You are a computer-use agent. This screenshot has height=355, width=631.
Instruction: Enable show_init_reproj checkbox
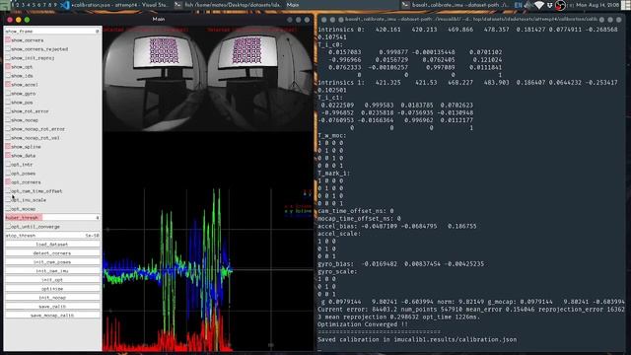[x=8, y=58]
